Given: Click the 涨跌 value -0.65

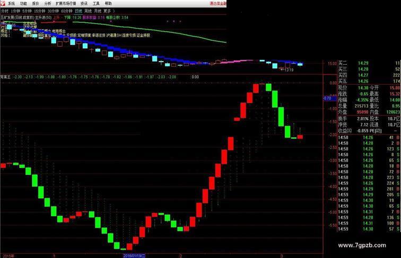Looking at the screenshot, I should pos(364,94).
